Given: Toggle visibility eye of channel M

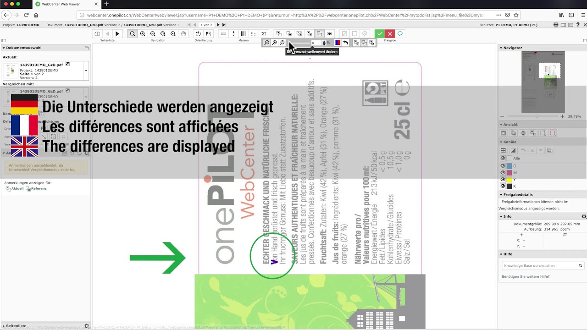Looking at the screenshot, I should point(503,173).
